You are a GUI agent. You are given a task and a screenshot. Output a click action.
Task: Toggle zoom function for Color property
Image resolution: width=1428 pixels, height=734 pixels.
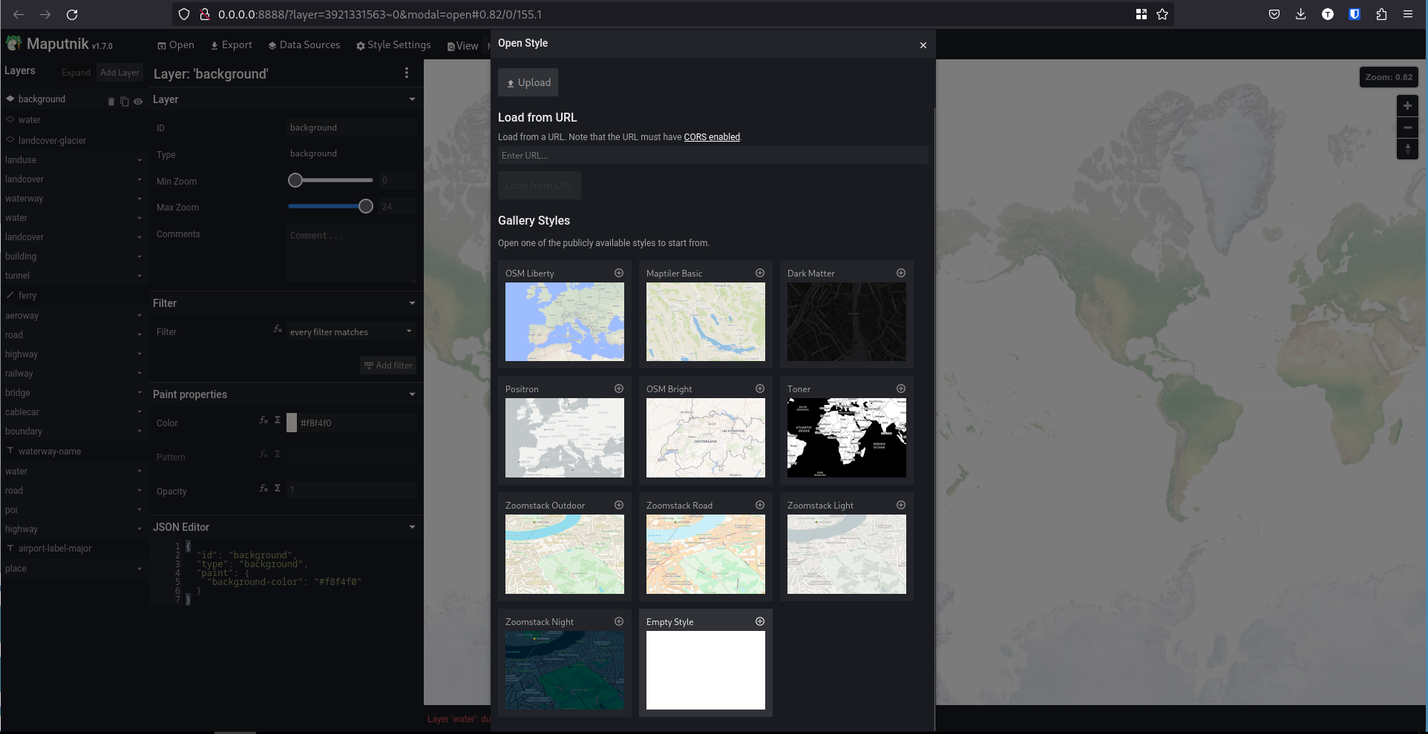click(263, 420)
